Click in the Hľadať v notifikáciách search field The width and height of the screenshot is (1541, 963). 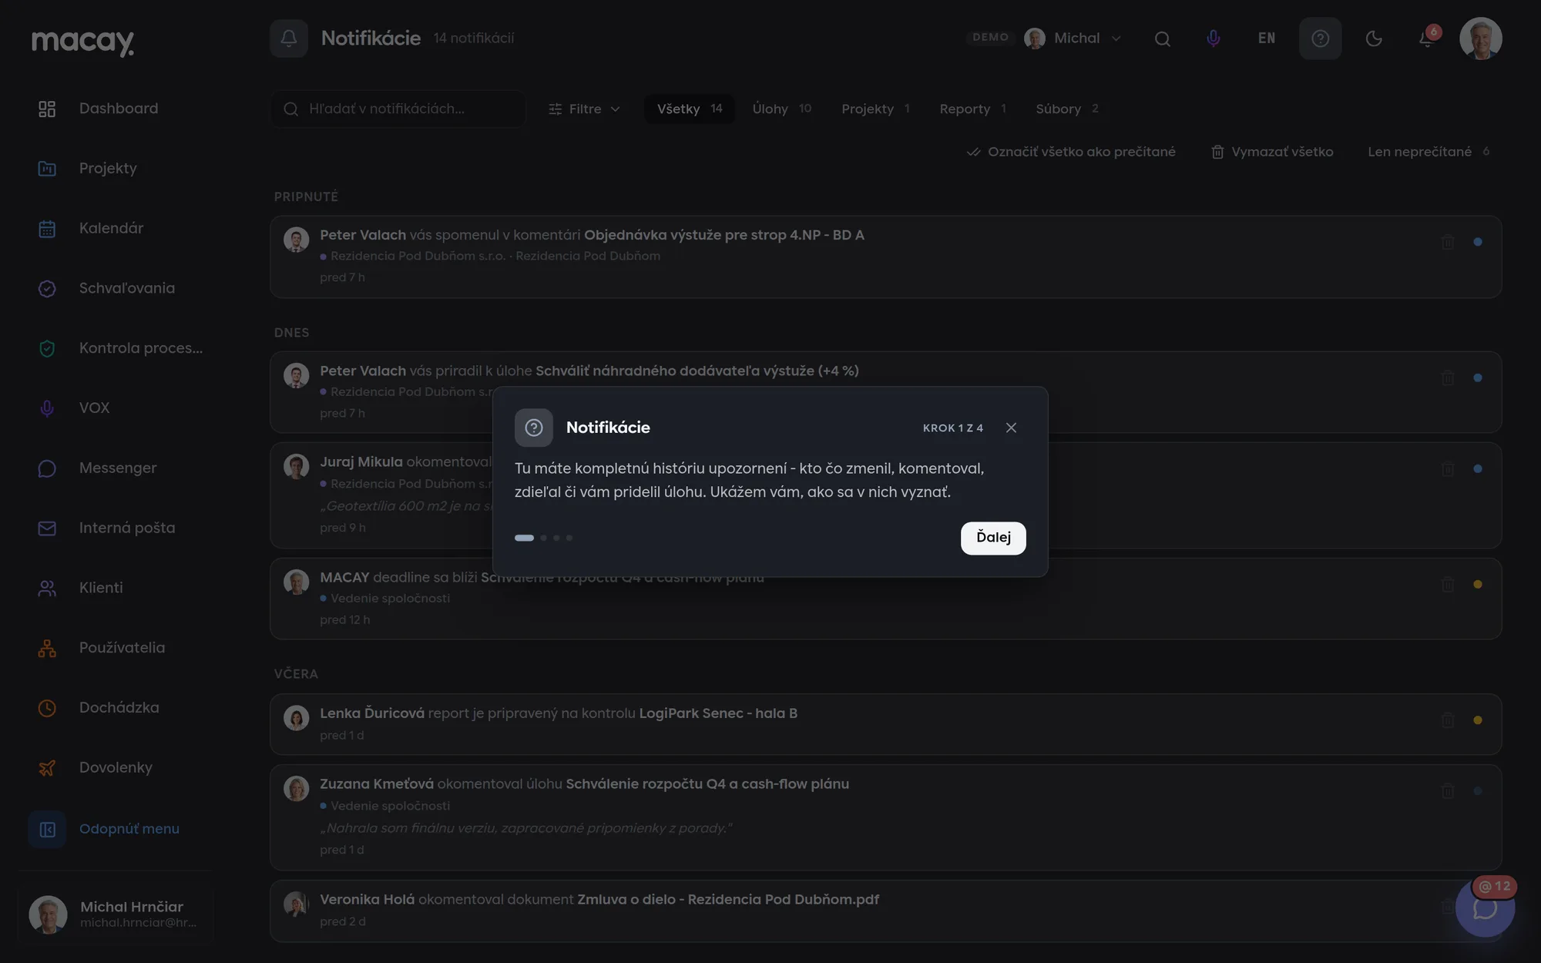(398, 109)
